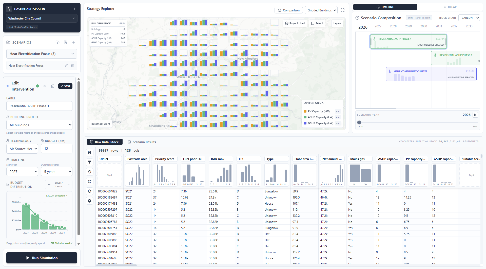This screenshot has height=269, width=486.
Task: Select the Raw Data (Stock) tab
Action: click(x=104, y=142)
